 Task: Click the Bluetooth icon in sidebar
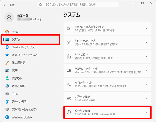(7, 47)
